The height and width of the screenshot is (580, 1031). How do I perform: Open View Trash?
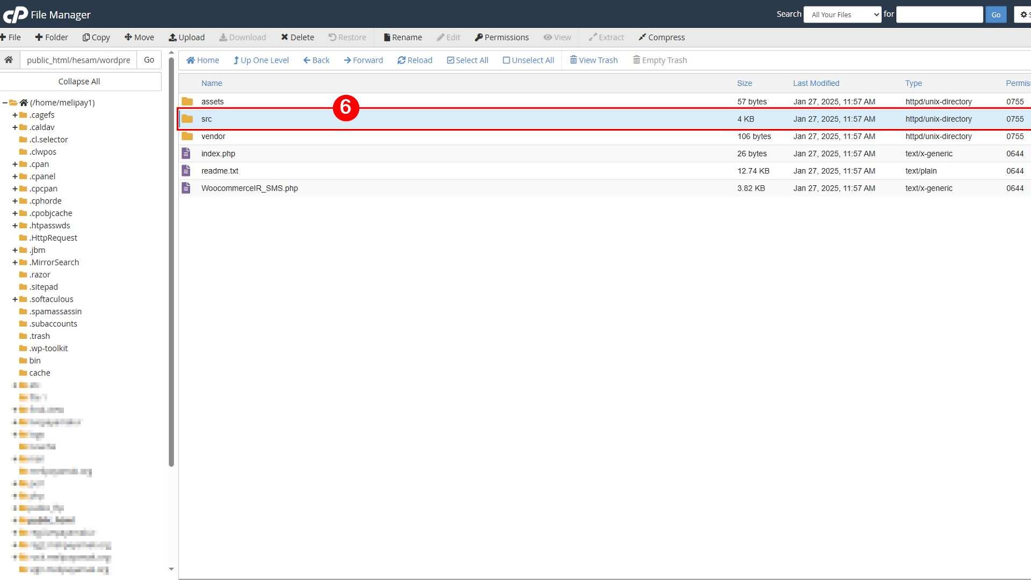(593, 60)
